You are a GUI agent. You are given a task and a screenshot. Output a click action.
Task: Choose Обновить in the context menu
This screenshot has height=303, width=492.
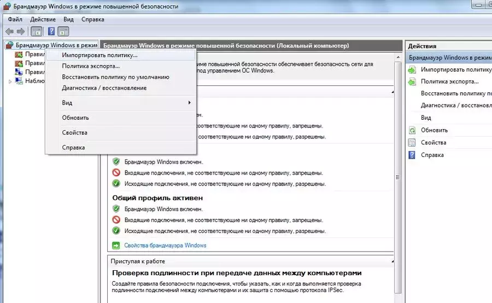click(121, 118)
